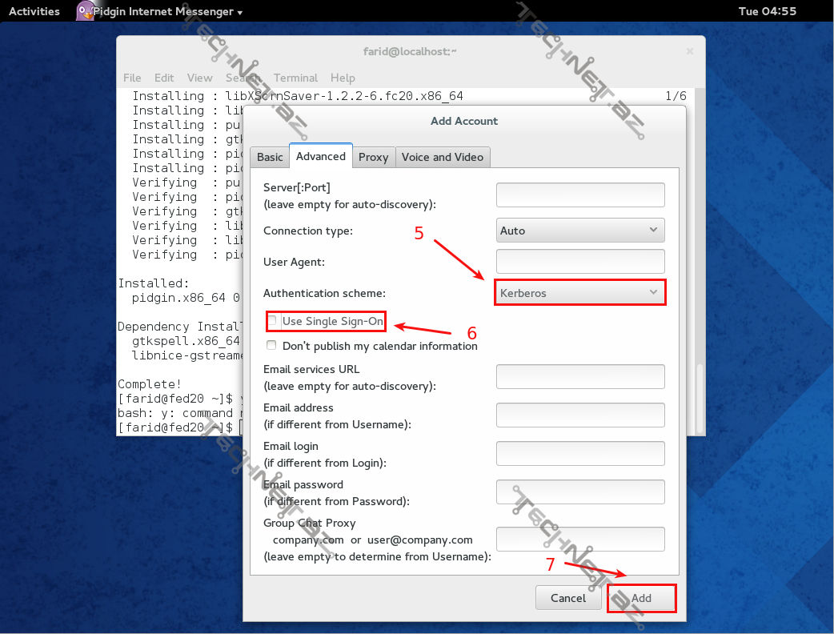Image resolution: width=834 pixels, height=634 pixels.
Task: Open the Connection type dropdown
Action: point(580,231)
